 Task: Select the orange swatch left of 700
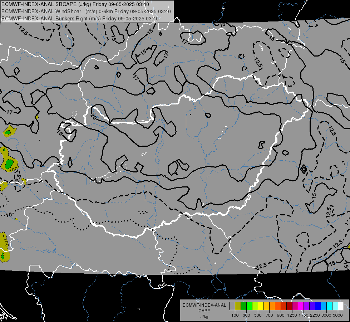click(272, 306)
